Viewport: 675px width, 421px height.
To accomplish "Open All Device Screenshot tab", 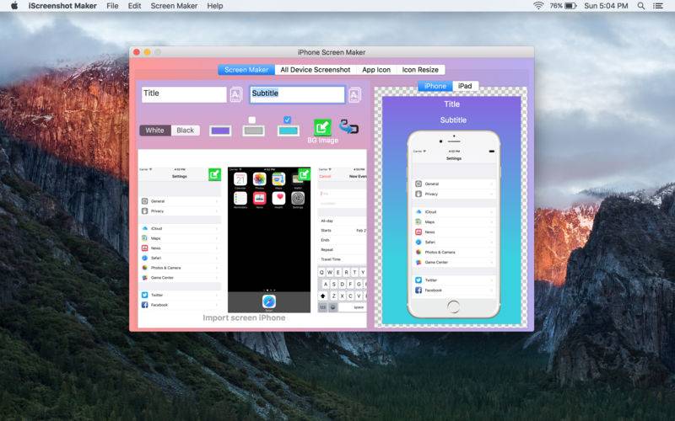I will (x=315, y=70).
